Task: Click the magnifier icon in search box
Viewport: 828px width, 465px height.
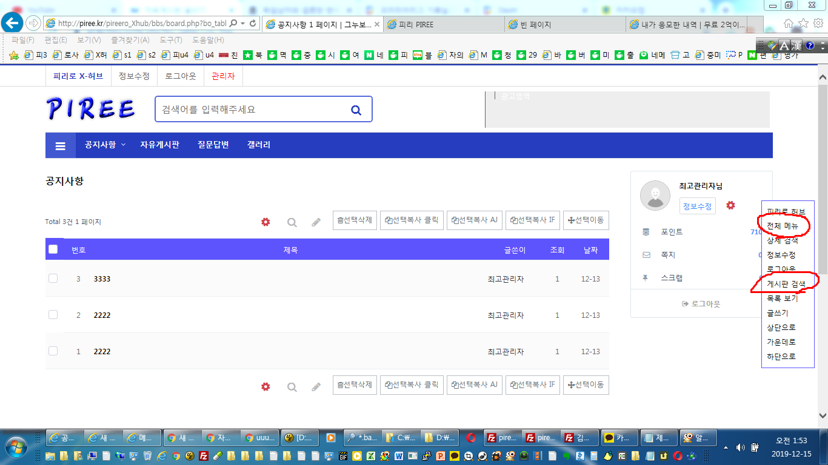Action: click(356, 110)
